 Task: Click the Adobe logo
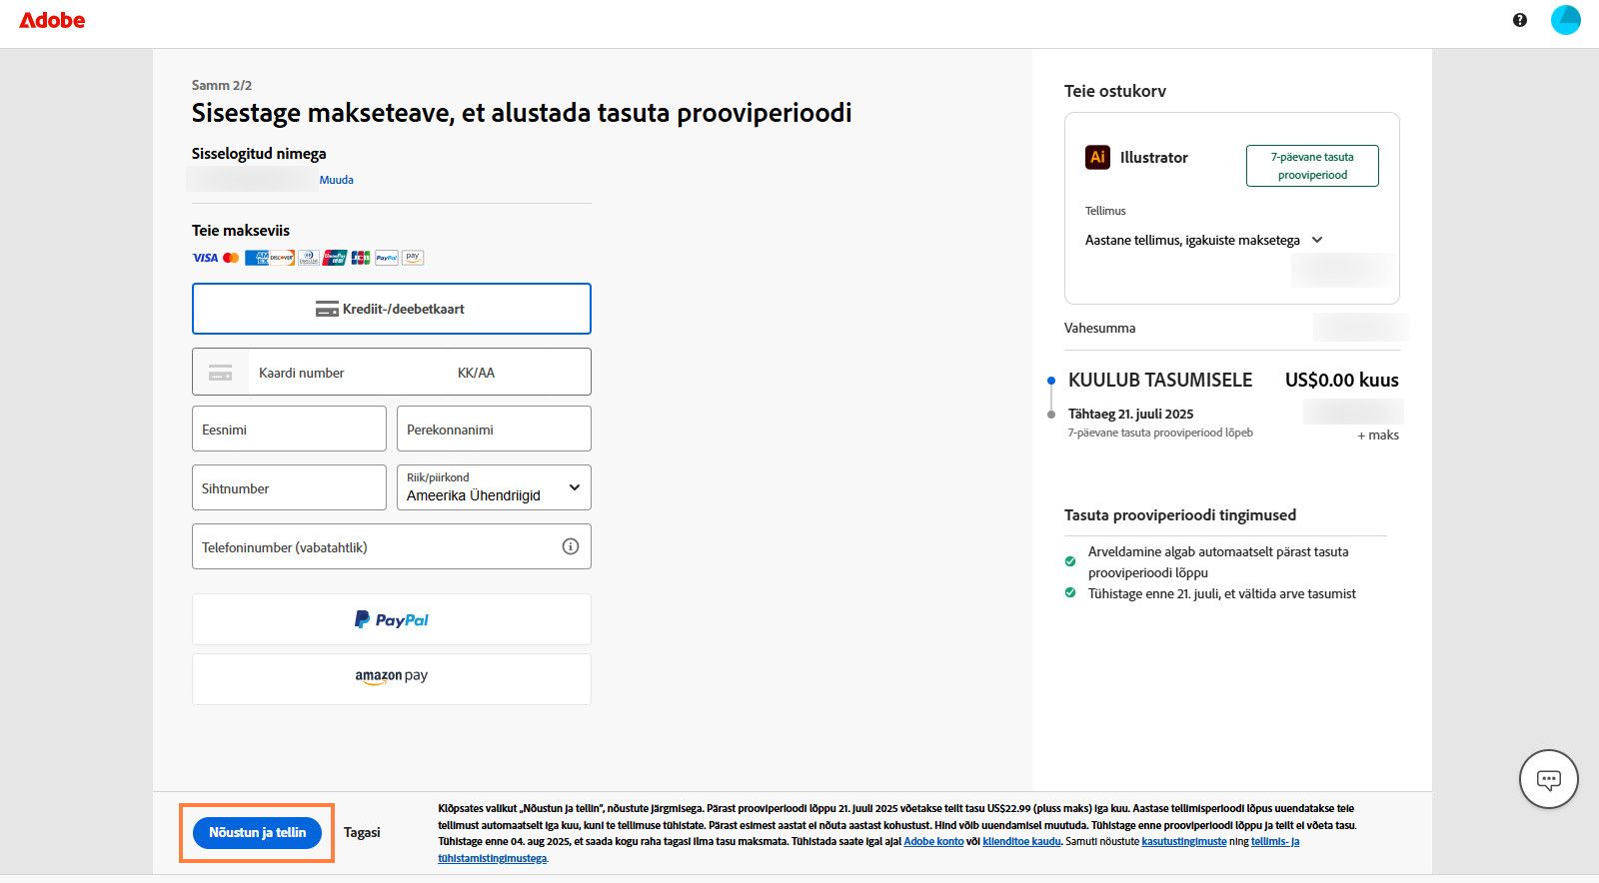tap(52, 20)
